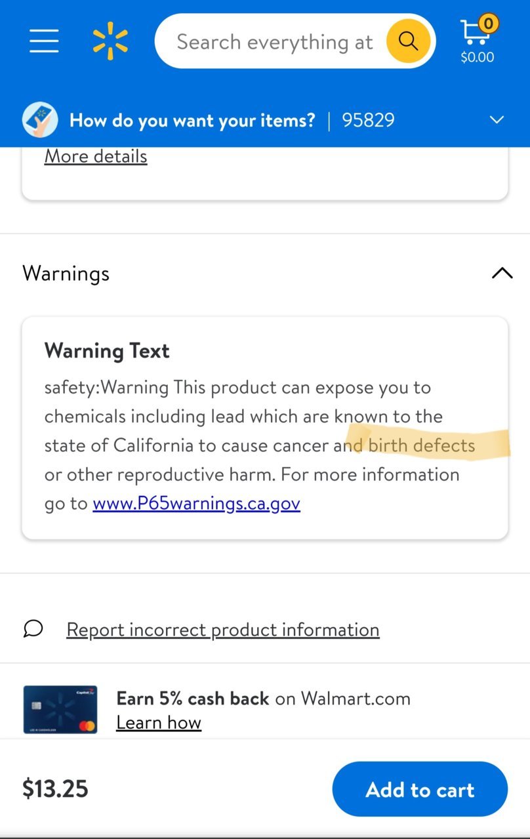The height and width of the screenshot is (839, 530).
Task: Tap How do you want your items
Action: tap(192, 120)
